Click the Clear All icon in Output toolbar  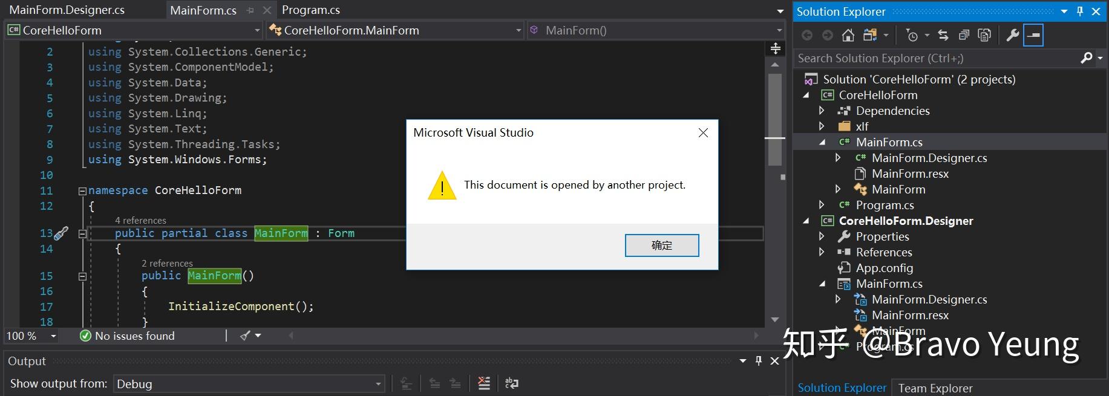[484, 383]
